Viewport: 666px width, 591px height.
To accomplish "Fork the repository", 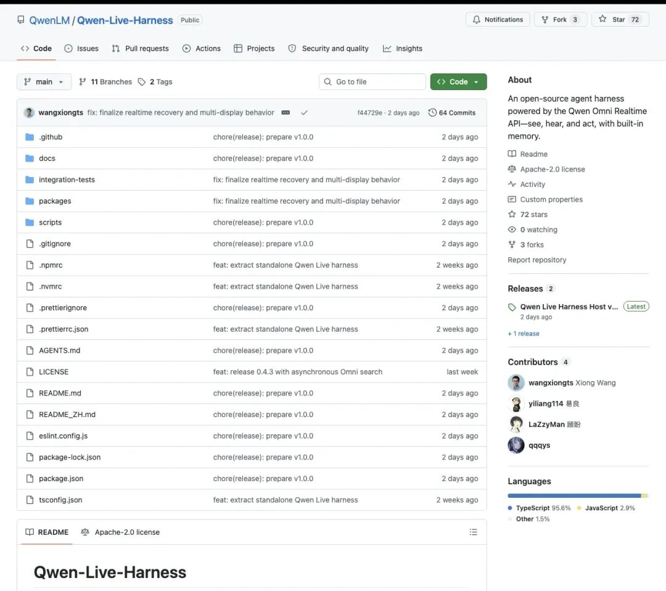I will click(x=560, y=20).
